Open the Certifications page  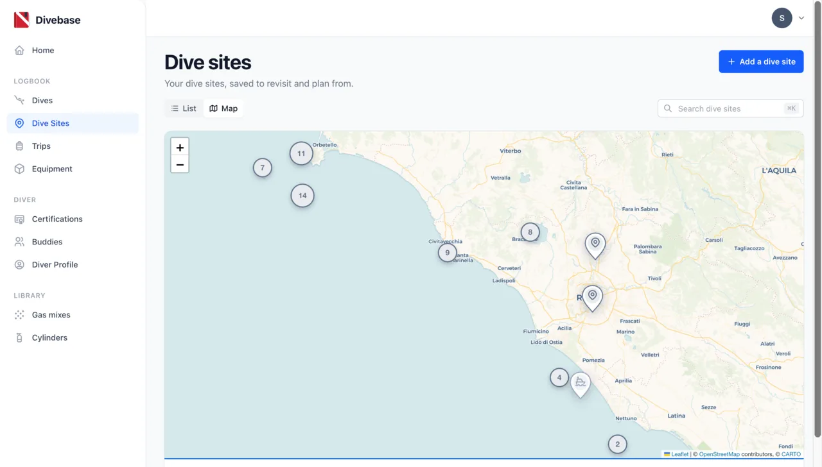tap(73, 219)
